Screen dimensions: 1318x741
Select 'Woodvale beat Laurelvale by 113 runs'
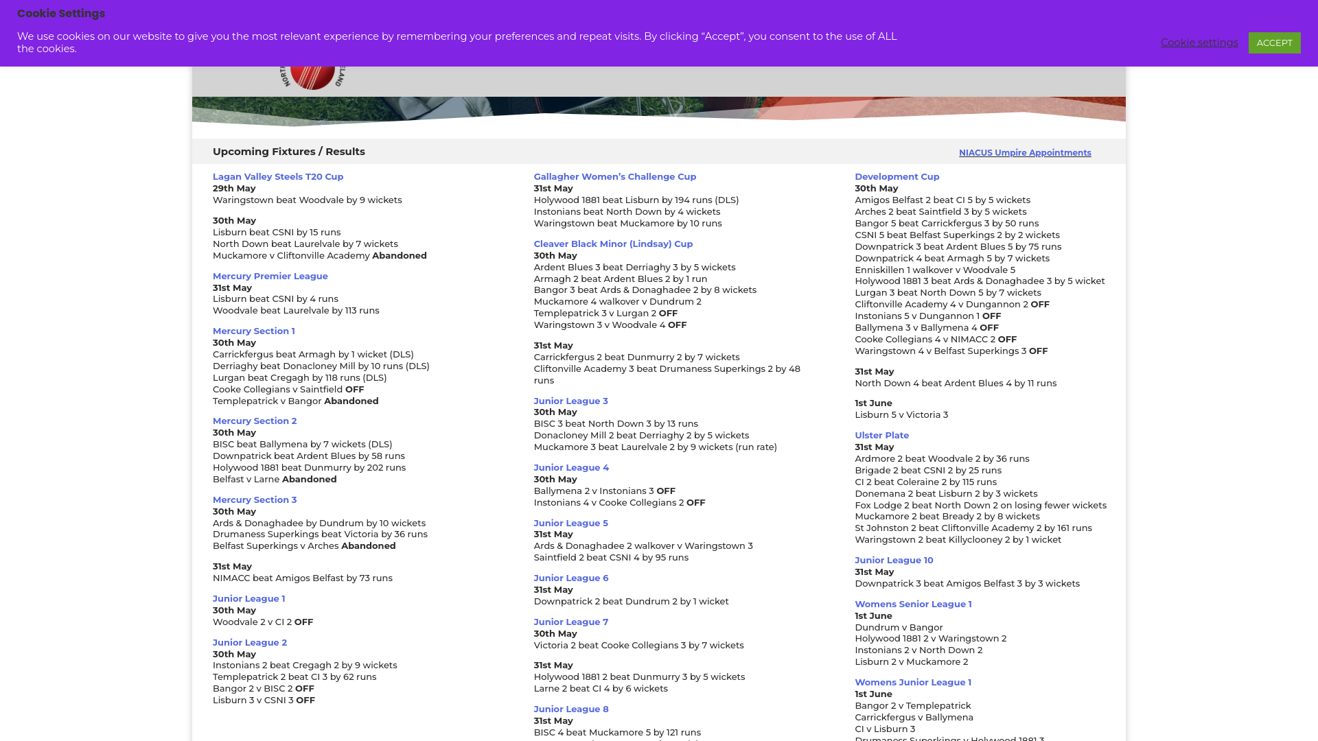tap(296, 311)
